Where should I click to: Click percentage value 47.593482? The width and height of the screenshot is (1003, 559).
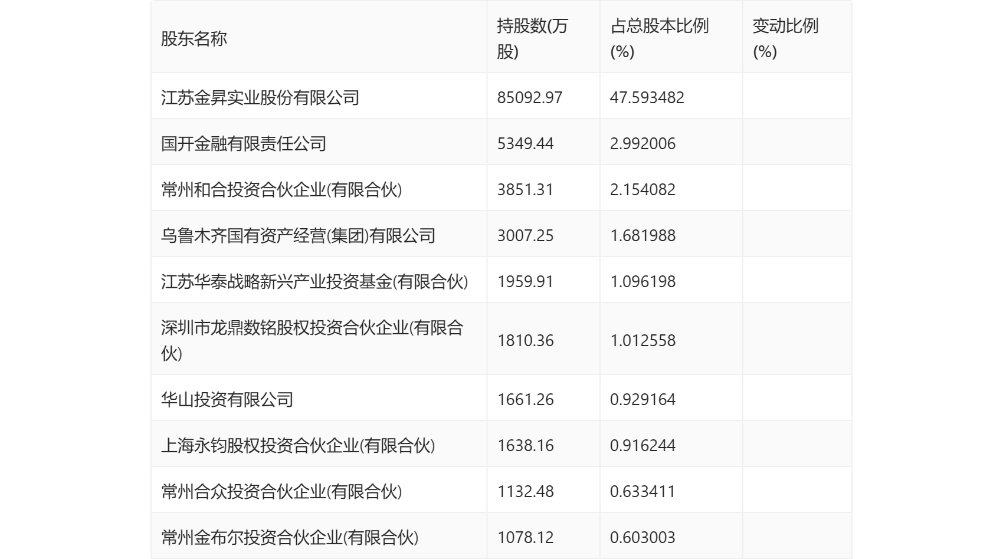647,97
